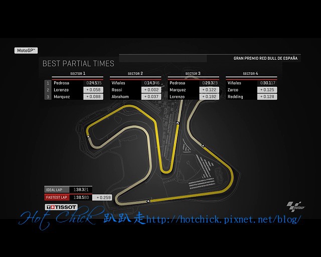Click the MotoGP class badge
The height and width of the screenshot is (257, 321).
pyautogui.click(x=26, y=50)
